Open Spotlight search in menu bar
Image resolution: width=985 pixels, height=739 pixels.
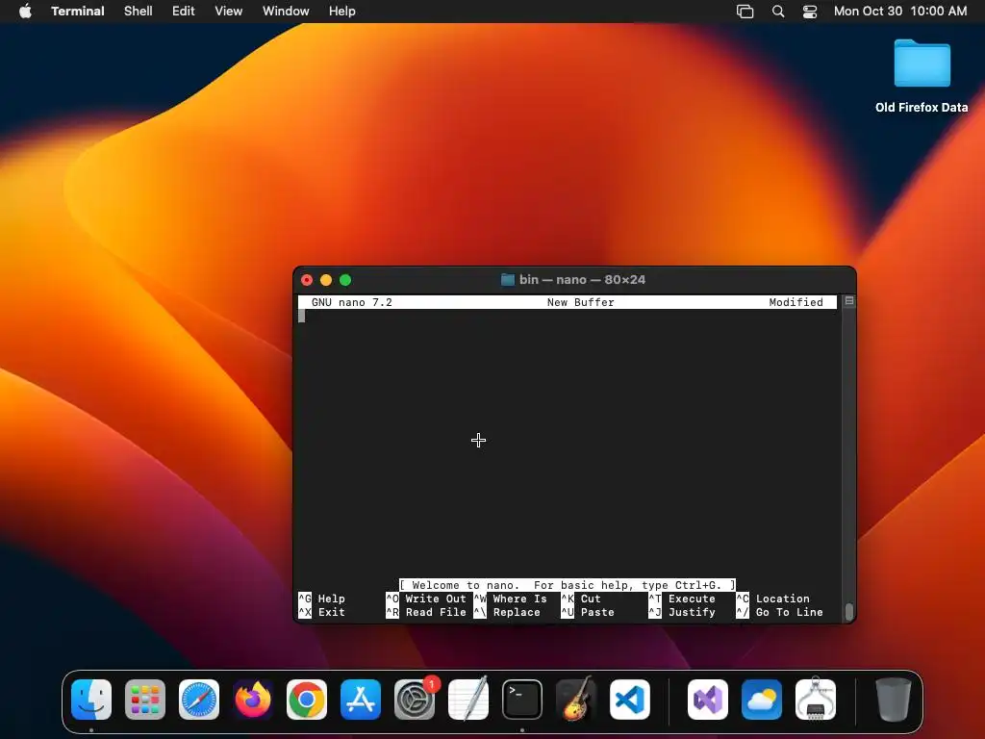(x=777, y=12)
